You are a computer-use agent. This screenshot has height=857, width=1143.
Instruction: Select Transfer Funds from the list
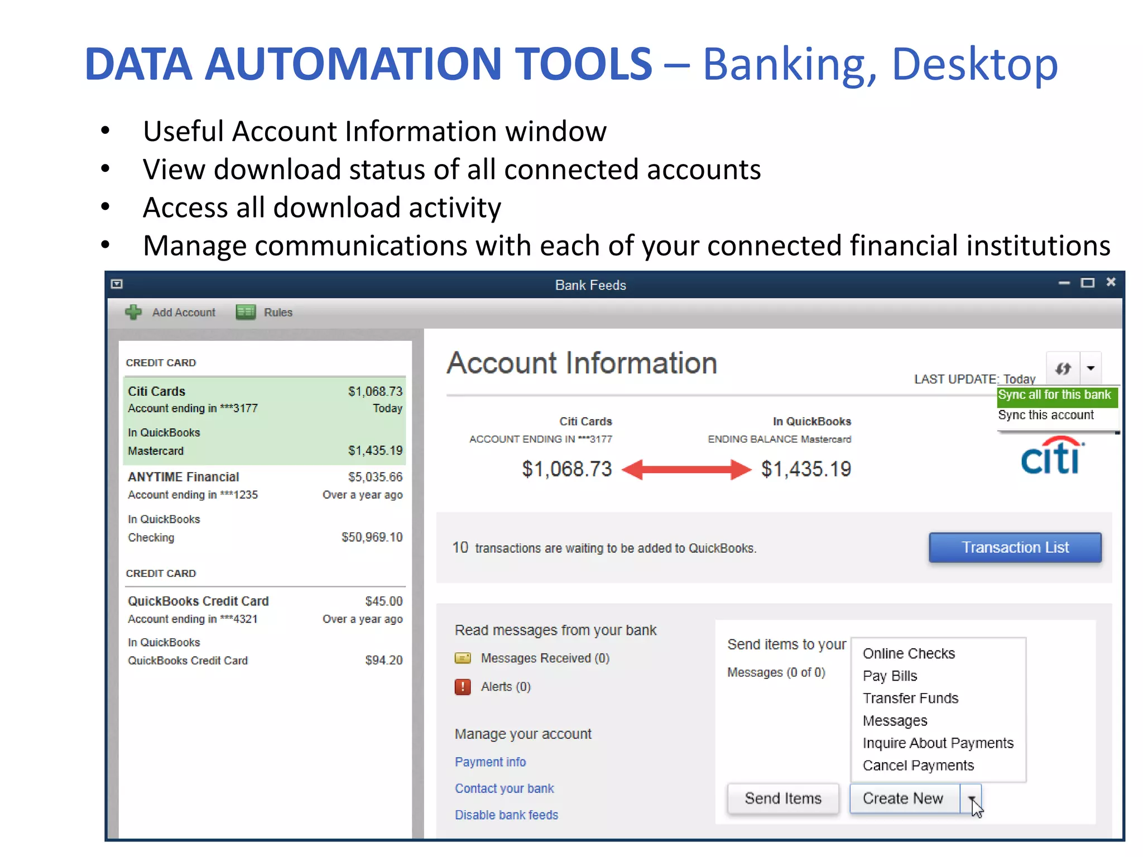pyautogui.click(x=910, y=699)
